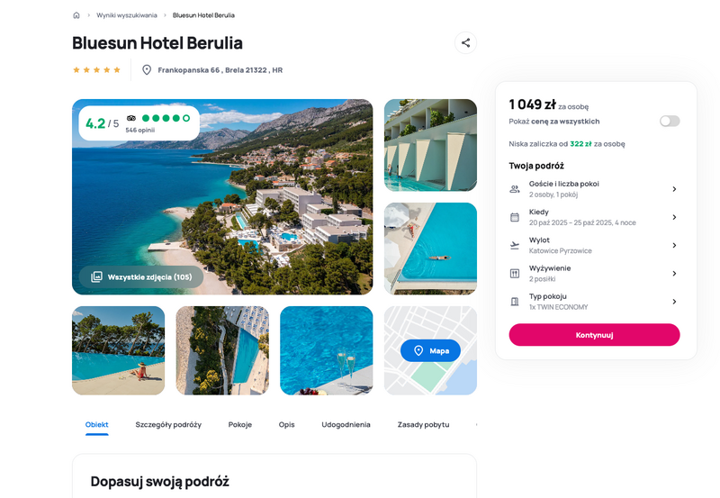Screen dimensions: 720x498
Task: Open Wszystkie zdjęcia (105) gallery
Action: [141, 277]
